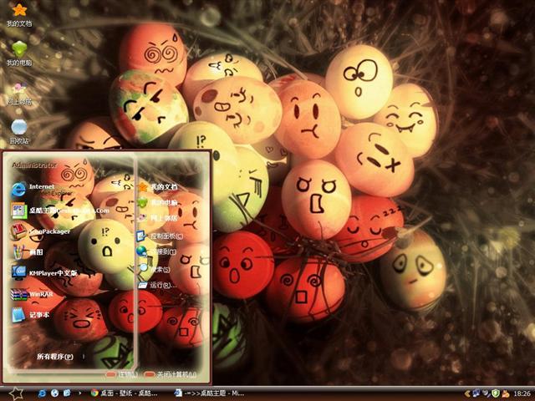Click the network computers tray icon

pyautogui.click(x=476, y=393)
